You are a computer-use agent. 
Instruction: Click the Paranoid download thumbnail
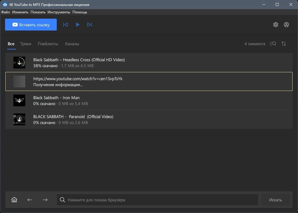tap(19, 119)
